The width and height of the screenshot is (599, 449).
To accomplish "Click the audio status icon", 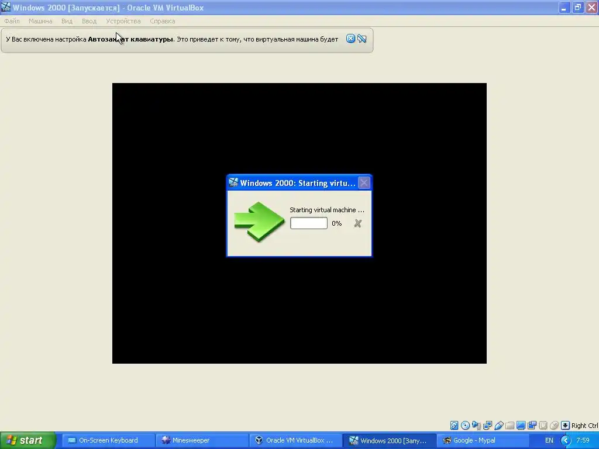I will 476,426.
